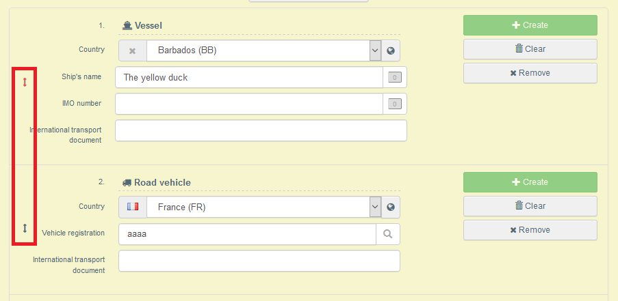The image size is (618, 301).
Task: Click the counter badge in Ship's name
Action: click(x=394, y=77)
